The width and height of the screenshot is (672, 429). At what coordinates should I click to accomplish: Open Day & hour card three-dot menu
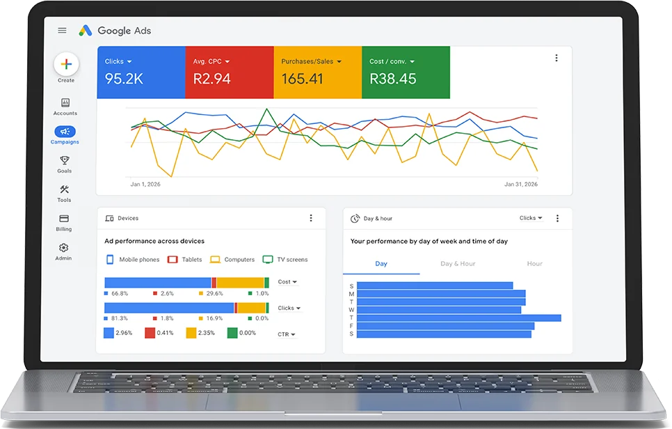(x=557, y=219)
